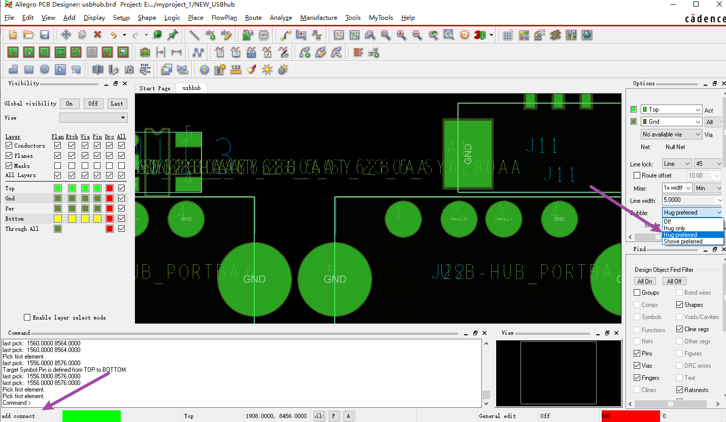Toggle the Planes layer checkbox
This screenshot has width=726, height=422.
(9, 156)
